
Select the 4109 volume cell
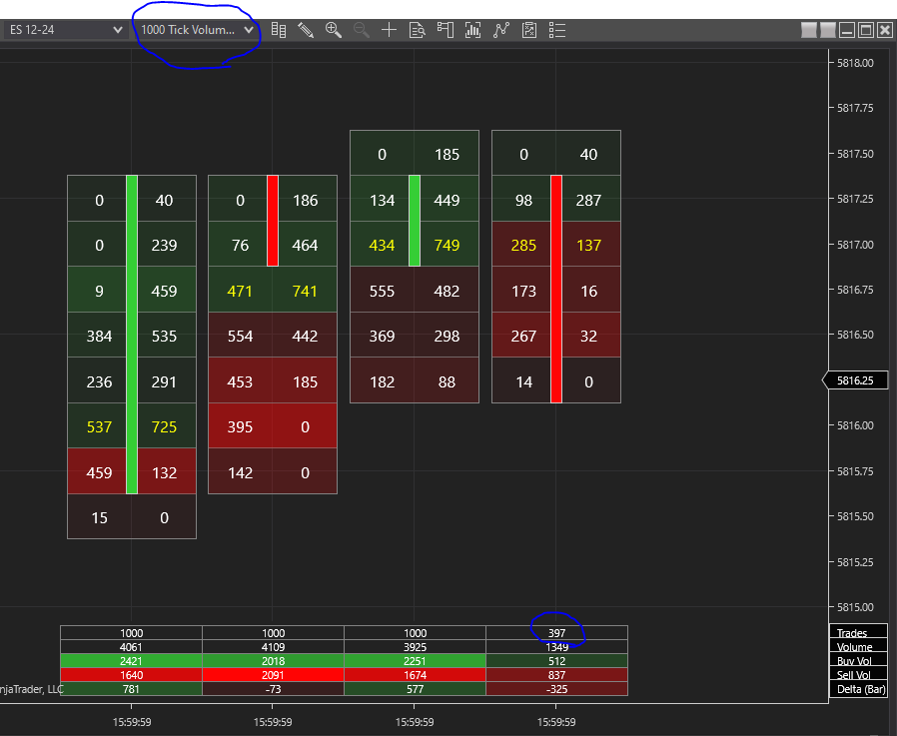tap(273, 647)
